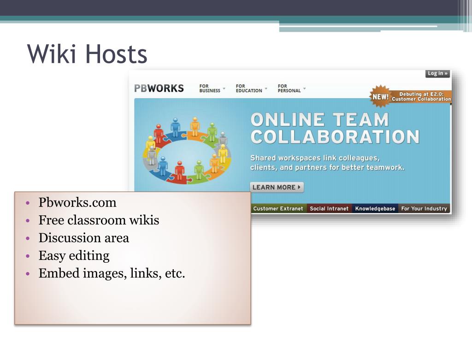472x354 pixels.
Task: Click the Wiki Hosts slide title
Action: (x=87, y=53)
